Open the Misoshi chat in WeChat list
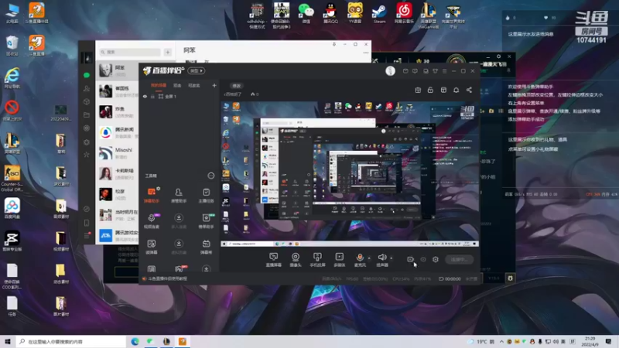The width and height of the screenshot is (619, 348). (118, 152)
